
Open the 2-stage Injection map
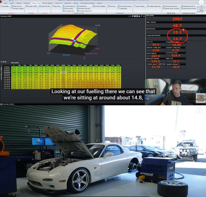tap(154, 6)
